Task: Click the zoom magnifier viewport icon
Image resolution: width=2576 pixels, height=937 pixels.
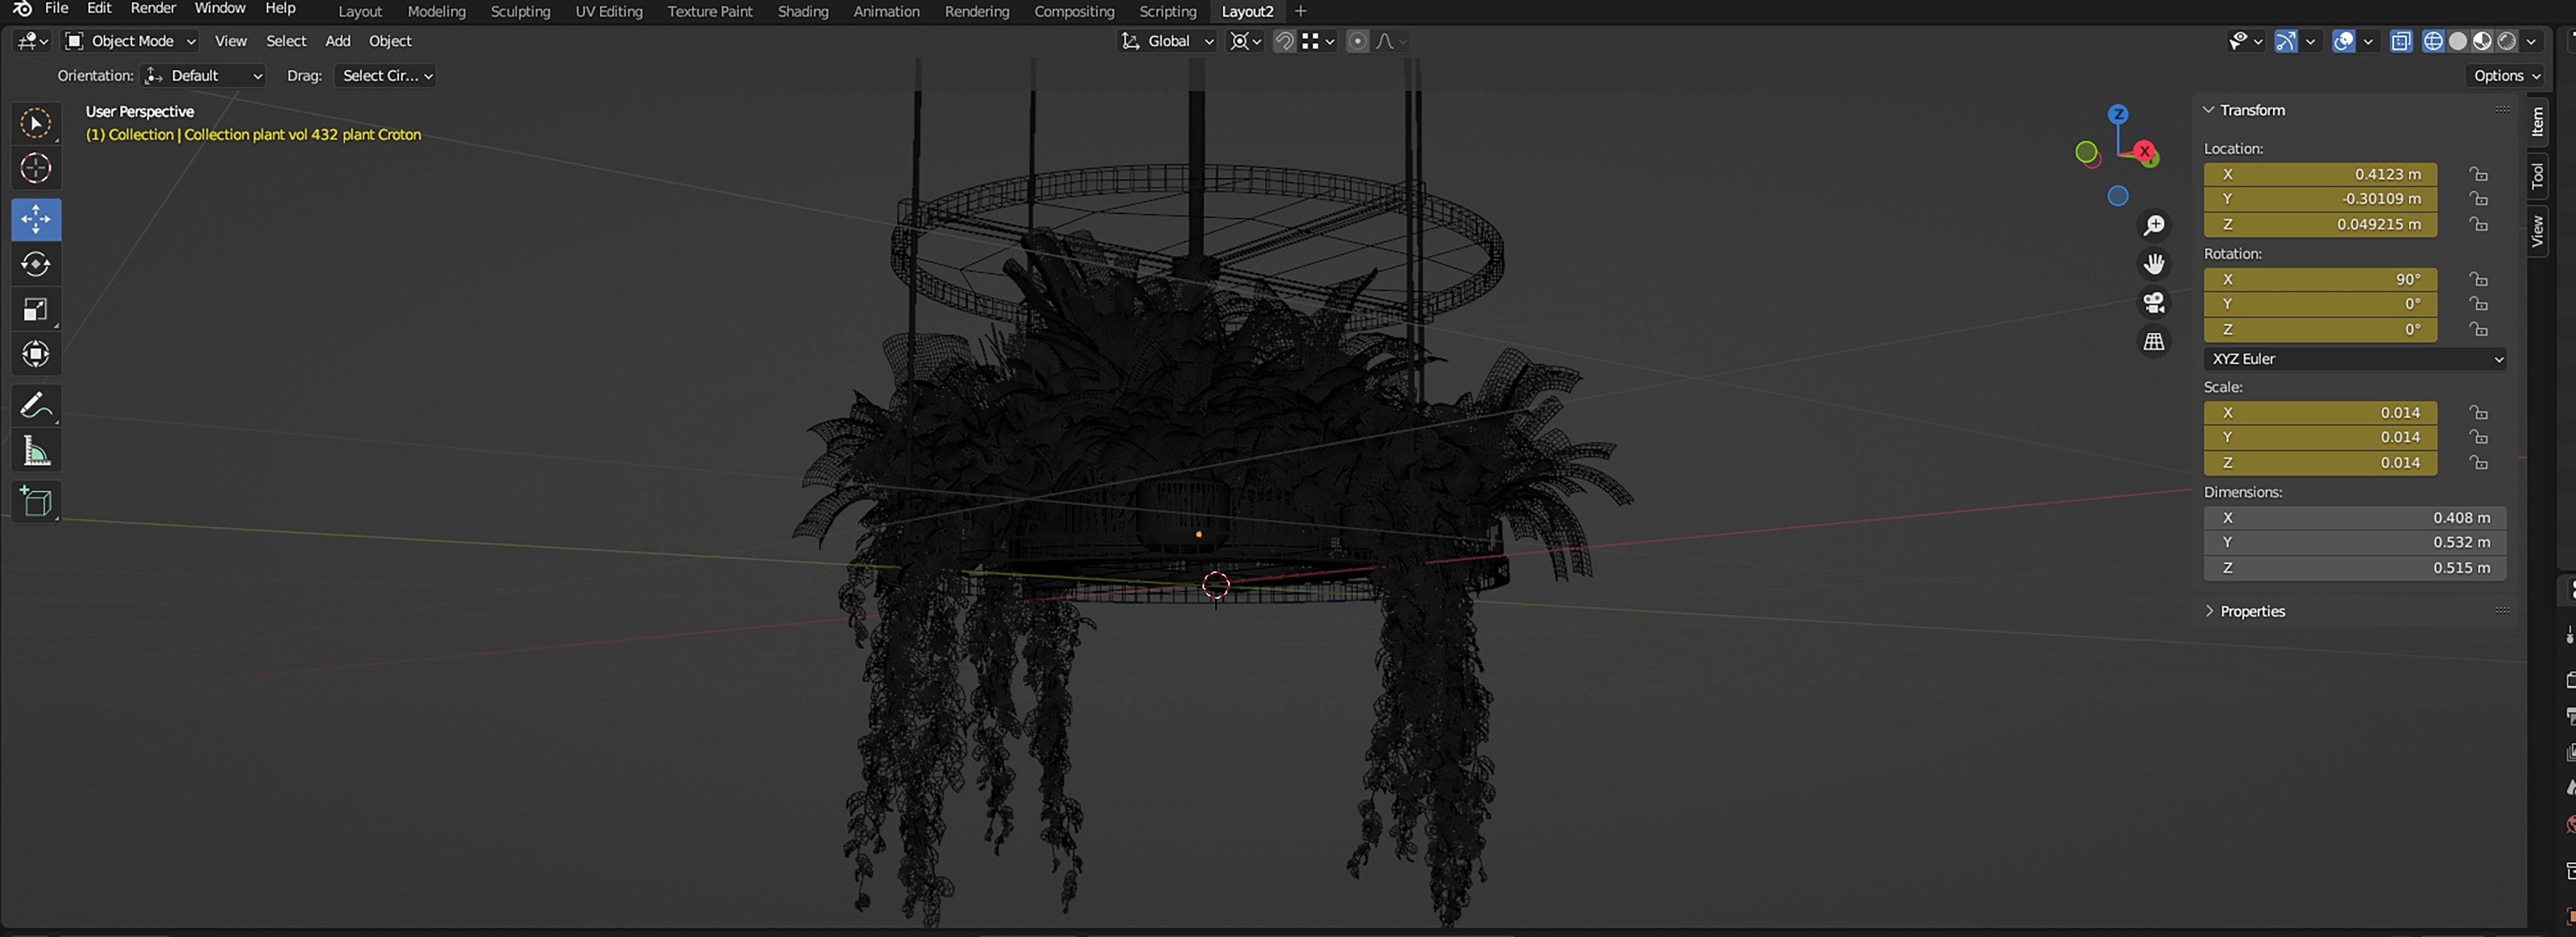Action: [2154, 225]
